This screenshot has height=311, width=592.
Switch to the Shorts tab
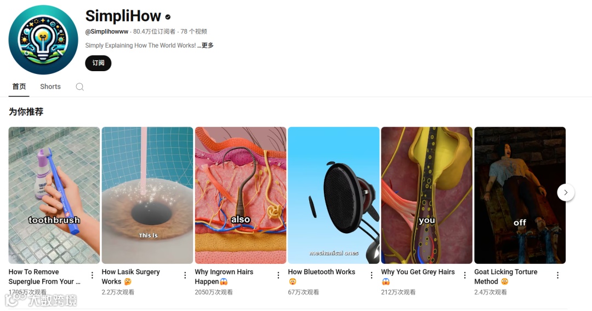pyautogui.click(x=50, y=87)
